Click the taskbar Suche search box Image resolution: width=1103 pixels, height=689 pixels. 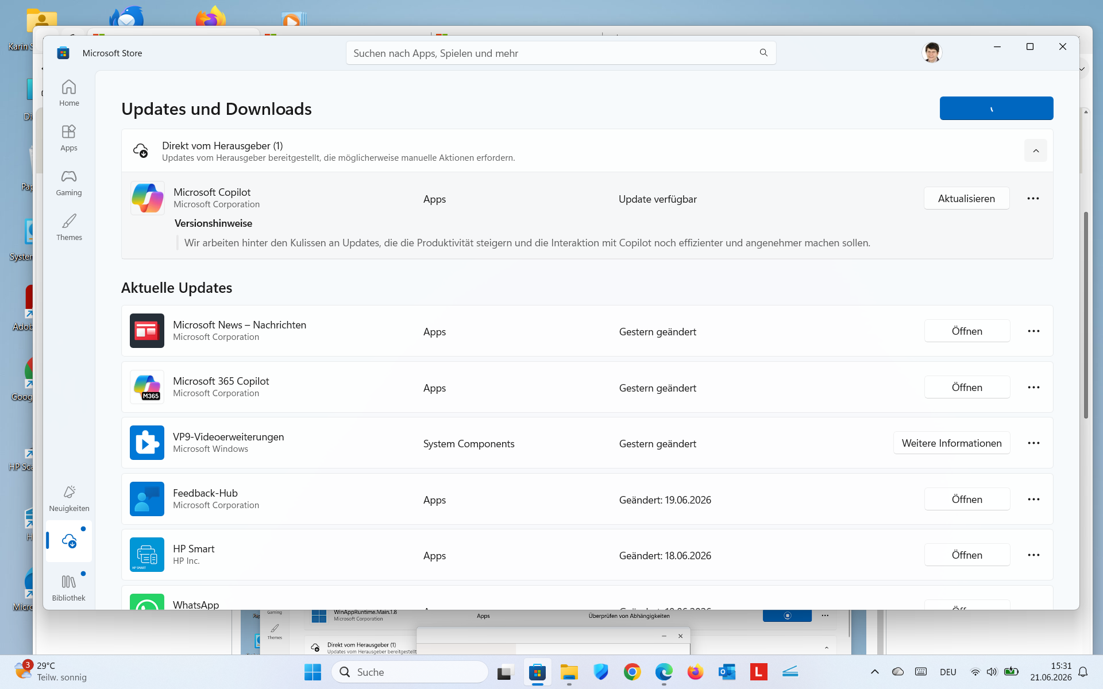410,672
